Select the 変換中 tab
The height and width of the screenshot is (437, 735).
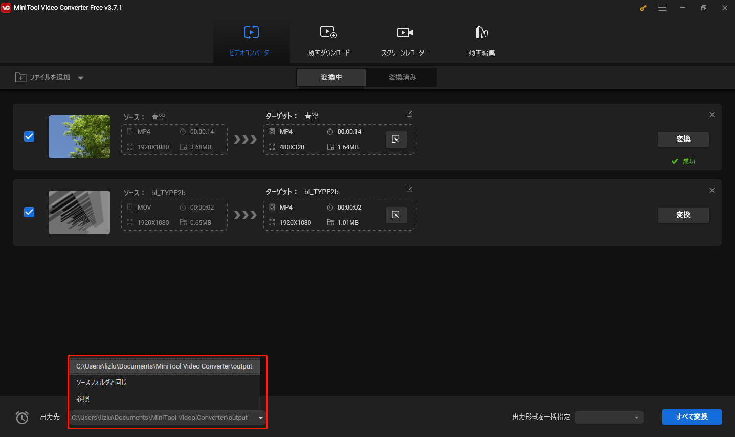[x=331, y=77]
